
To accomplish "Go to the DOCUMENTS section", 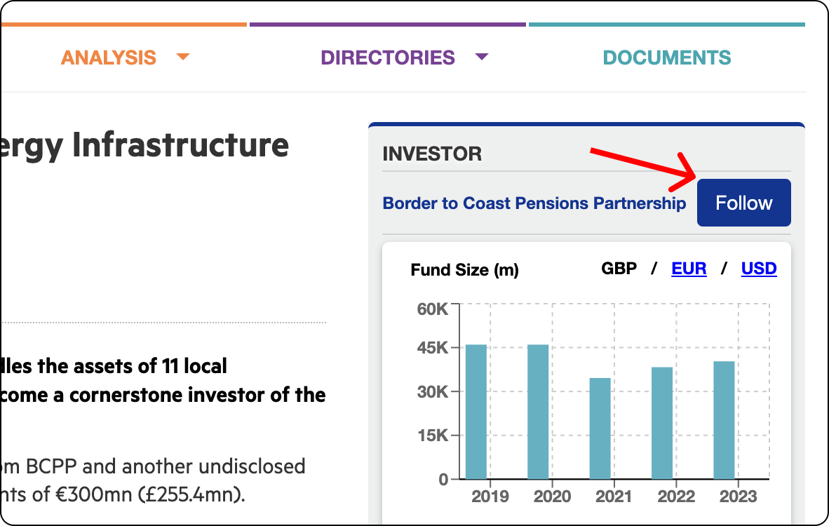I will click(667, 58).
